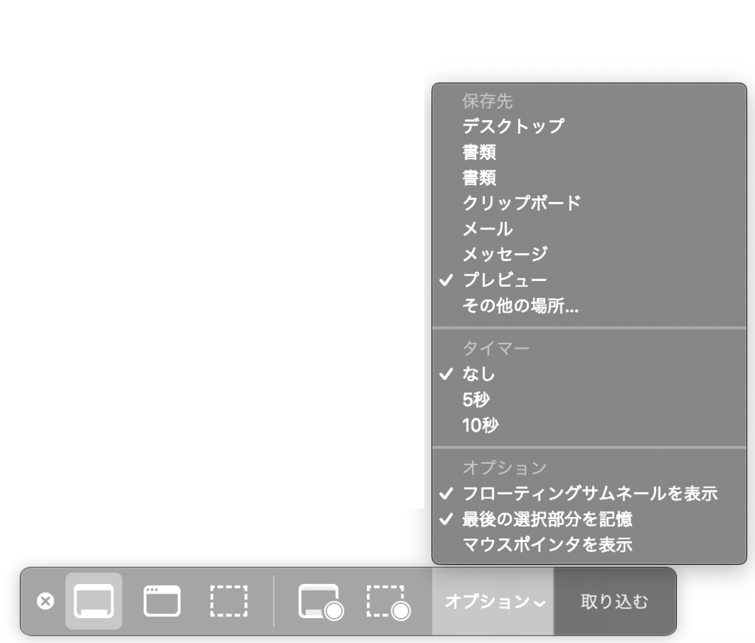Select the capture selected window tool
This screenshot has height=643, width=755.
tap(161, 601)
